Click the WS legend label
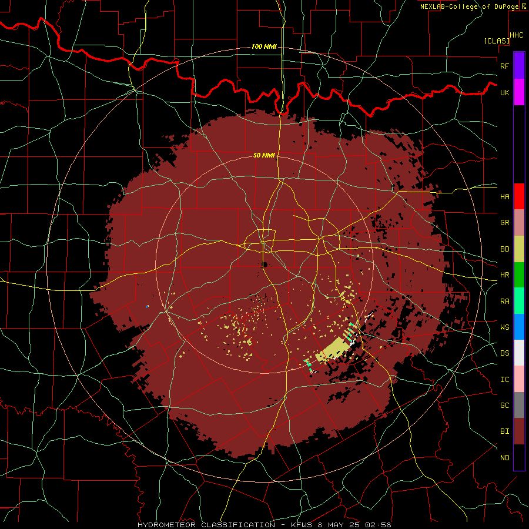Screen dimensions: 529x529 pos(504,327)
